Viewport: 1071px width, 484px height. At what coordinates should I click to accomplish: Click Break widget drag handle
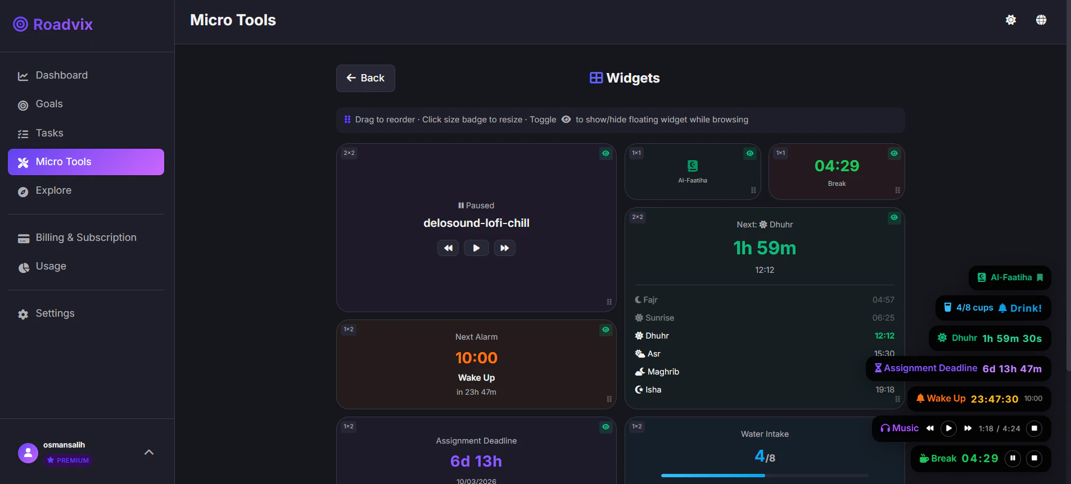pos(897,190)
